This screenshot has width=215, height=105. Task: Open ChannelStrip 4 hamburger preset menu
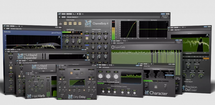pos(60,17)
